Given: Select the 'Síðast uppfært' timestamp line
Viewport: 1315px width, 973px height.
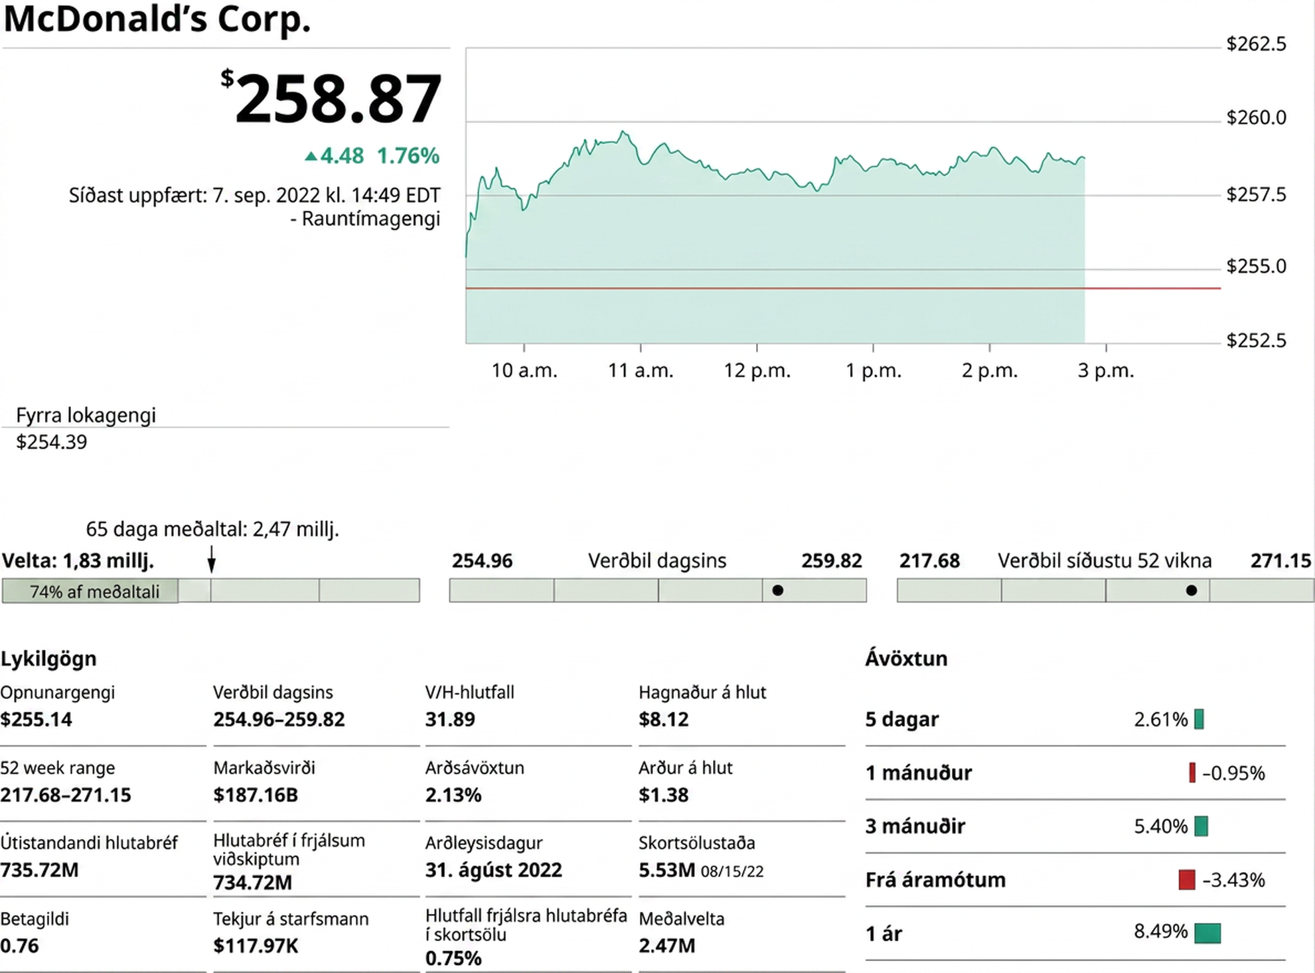Looking at the screenshot, I should coord(255,195).
